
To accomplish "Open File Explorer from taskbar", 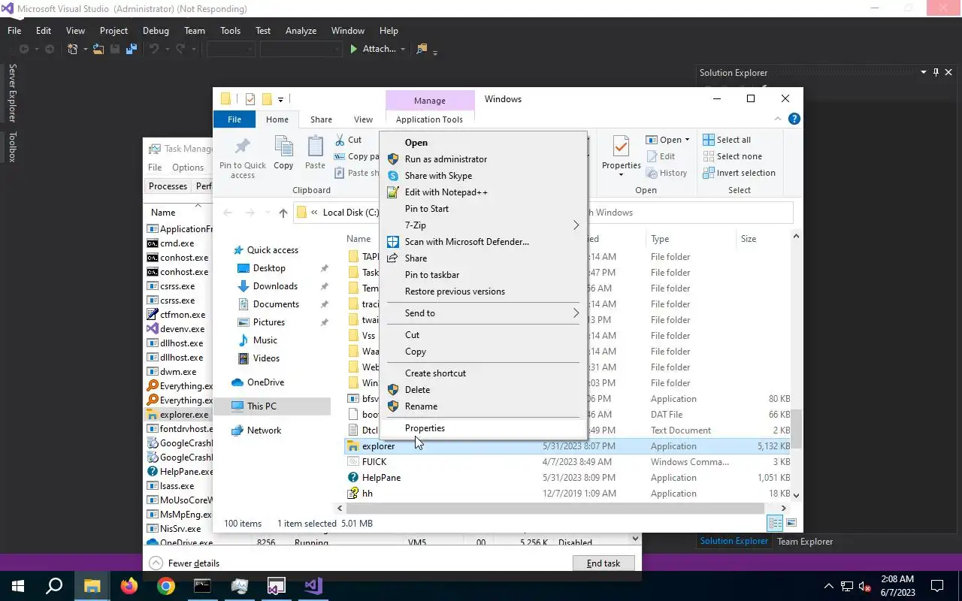I will pyautogui.click(x=92, y=586).
